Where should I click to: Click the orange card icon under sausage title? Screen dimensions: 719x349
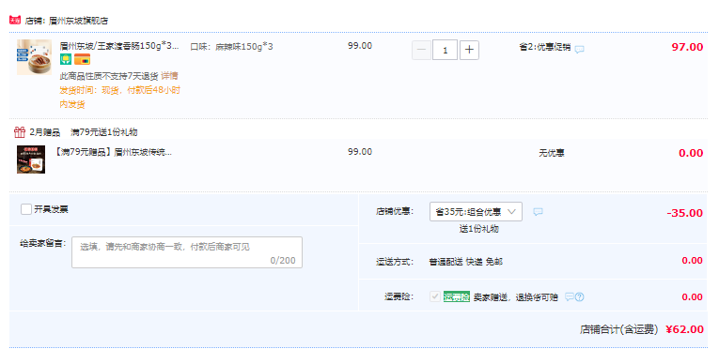pos(82,59)
